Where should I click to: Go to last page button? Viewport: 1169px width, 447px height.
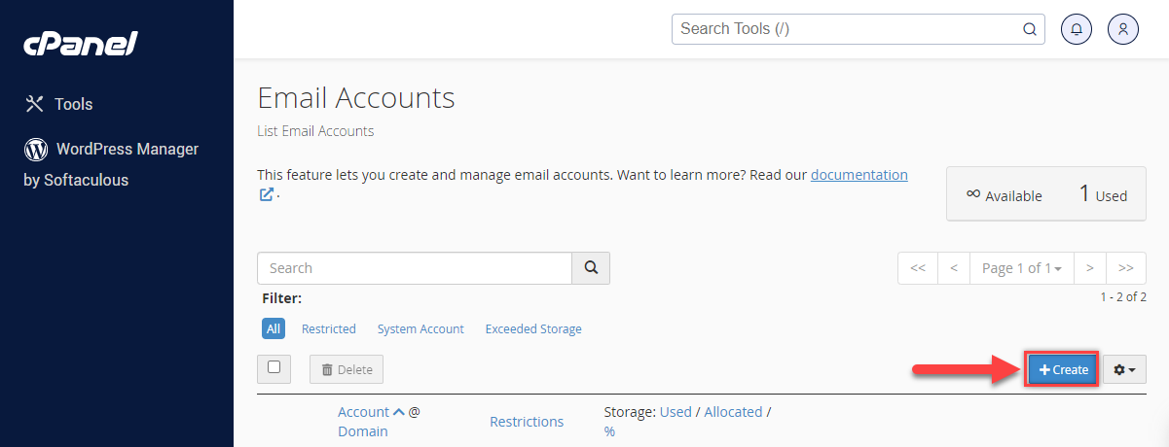click(1126, 268)
